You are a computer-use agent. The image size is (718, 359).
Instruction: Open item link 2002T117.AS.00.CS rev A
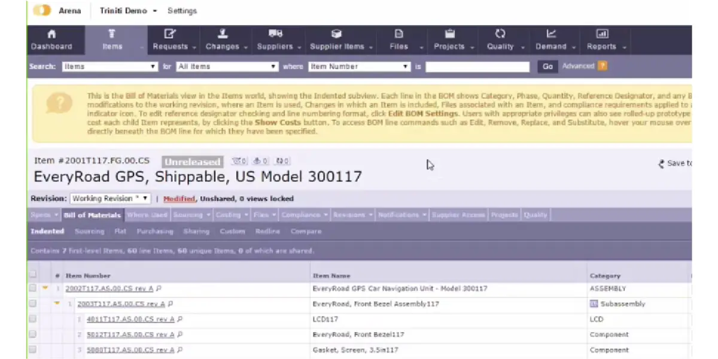pyautogui.click(x=109, y=288)
